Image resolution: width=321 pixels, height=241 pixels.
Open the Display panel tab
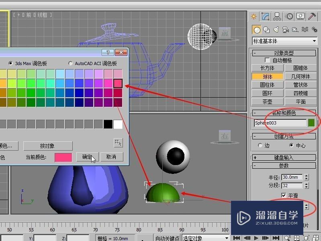coord(301,16)
